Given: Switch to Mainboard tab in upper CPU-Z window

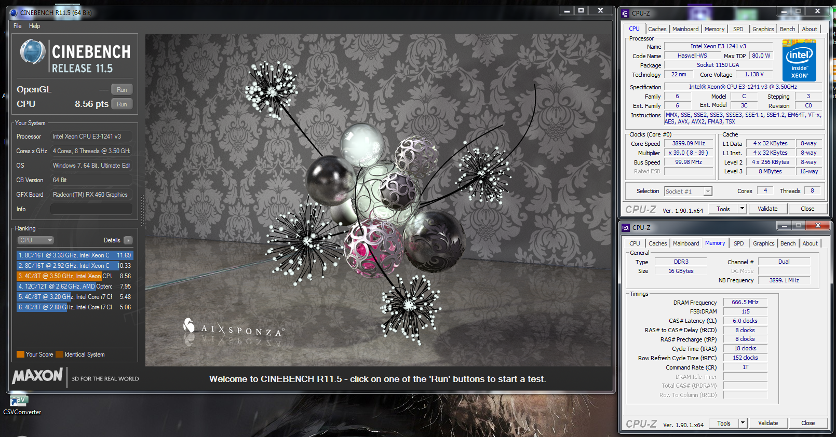Looking at the screenshot, I should click(685, 29).
